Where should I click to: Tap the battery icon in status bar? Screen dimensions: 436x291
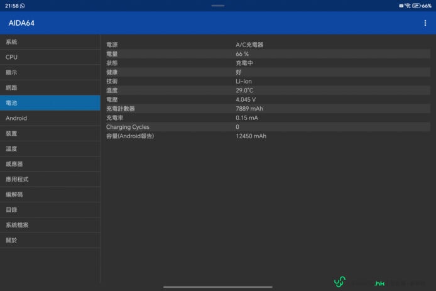[417, 6]
